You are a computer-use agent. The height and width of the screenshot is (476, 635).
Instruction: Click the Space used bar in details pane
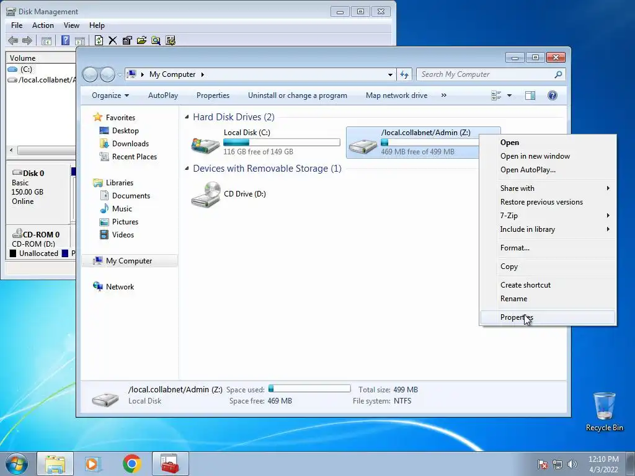click(x=309, y=389)
